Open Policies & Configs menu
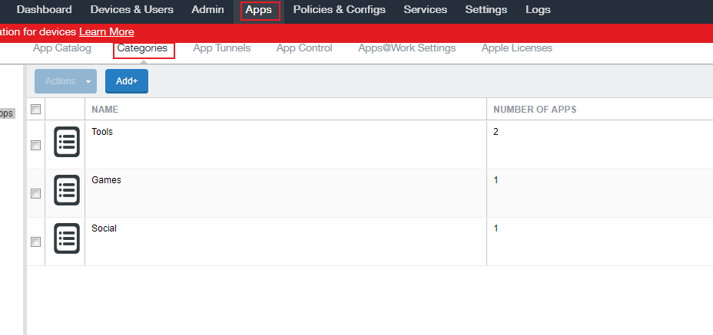 [x=339, y=10]
